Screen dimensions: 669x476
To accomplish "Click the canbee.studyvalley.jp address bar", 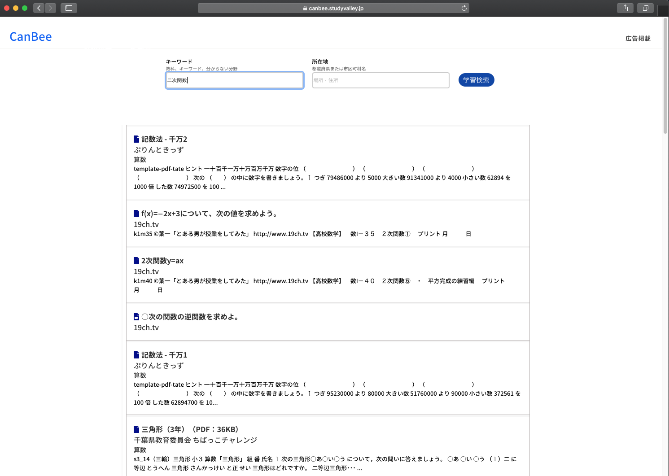I will coord(333,8).
